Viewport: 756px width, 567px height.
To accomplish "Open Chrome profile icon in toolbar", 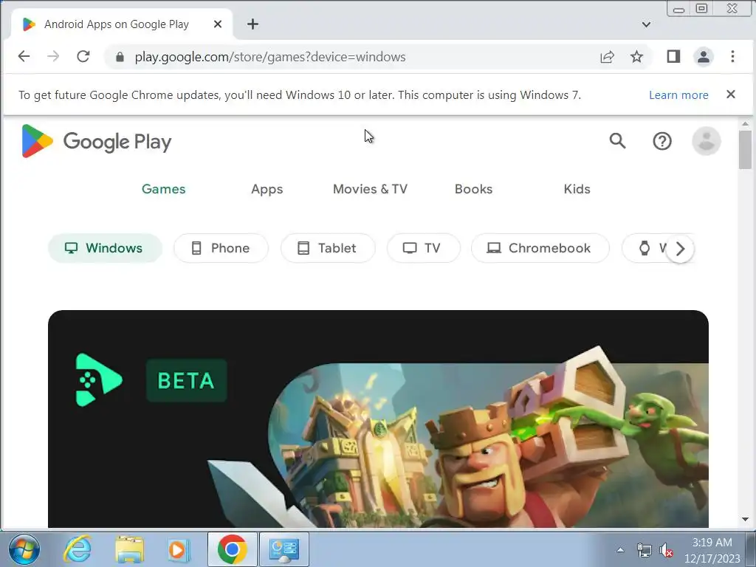I will tap(703, 56).
